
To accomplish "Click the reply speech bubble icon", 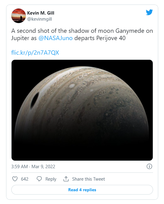I will coord(39,179).
